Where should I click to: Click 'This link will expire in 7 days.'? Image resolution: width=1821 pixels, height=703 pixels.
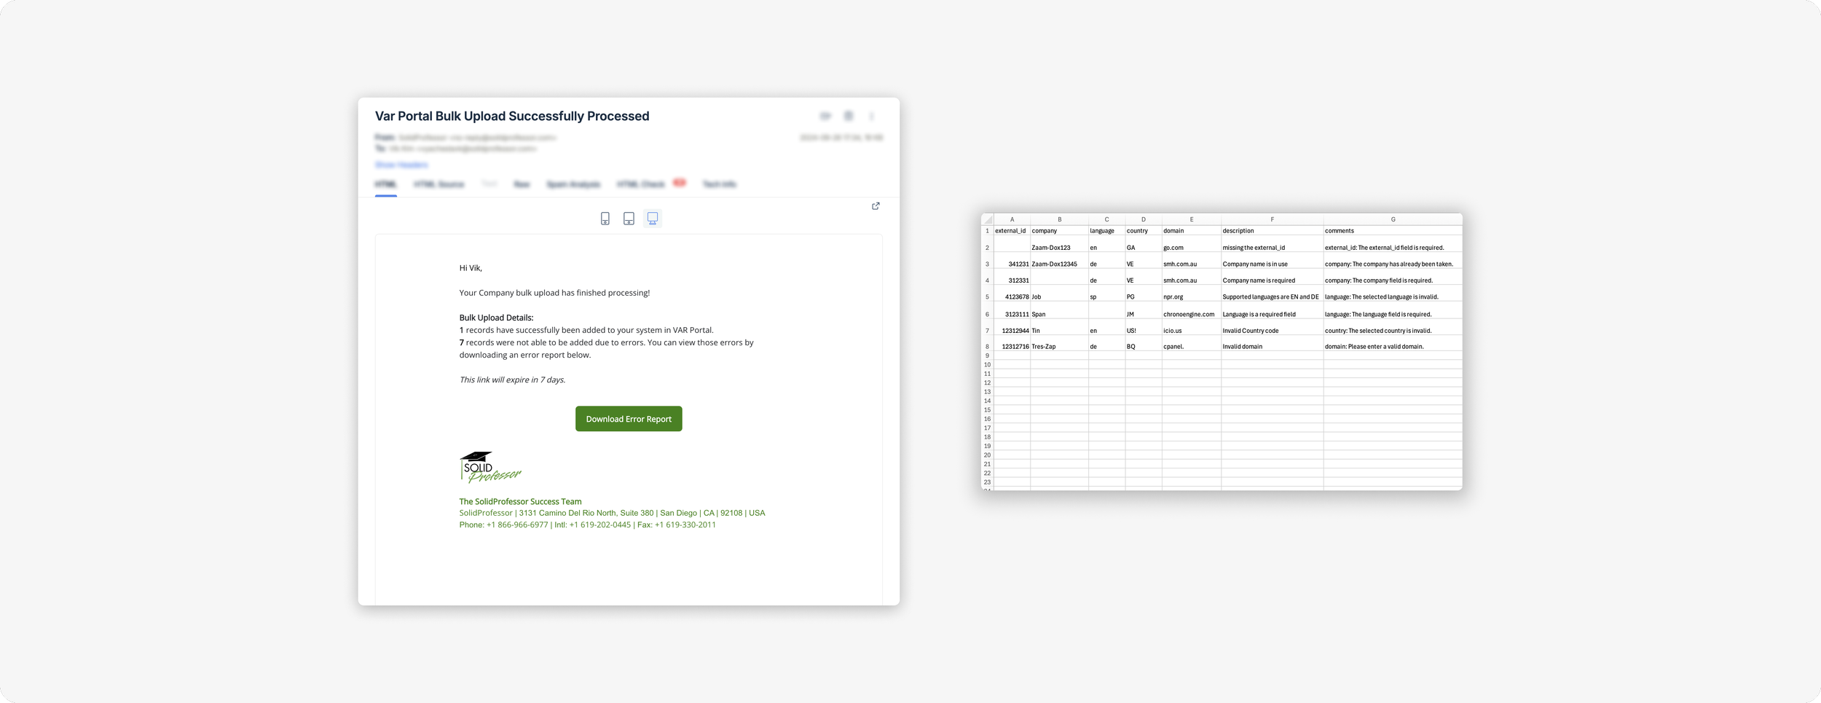coord(512,380)
